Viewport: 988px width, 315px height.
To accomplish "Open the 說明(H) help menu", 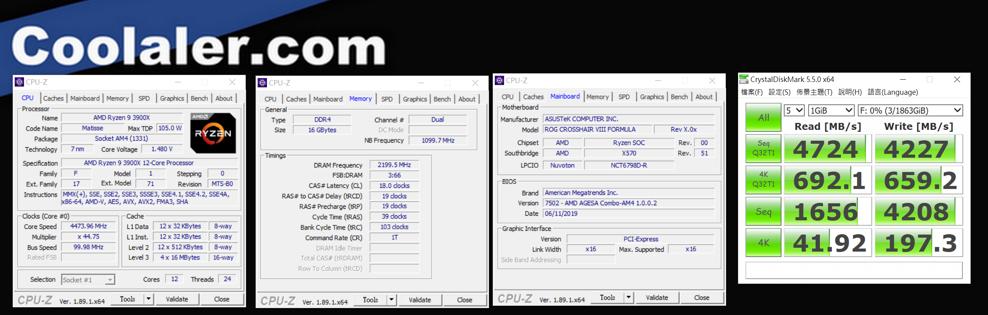I will point(850,92).
